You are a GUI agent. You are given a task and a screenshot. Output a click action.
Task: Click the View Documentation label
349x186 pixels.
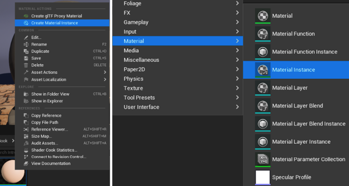[51, 164]
